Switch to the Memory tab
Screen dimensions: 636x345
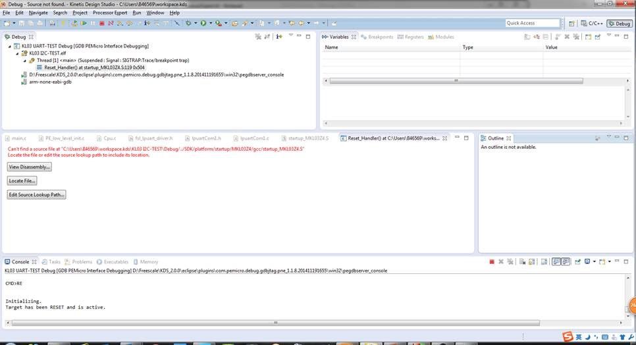pyautogui.click(x=146, y=262)
